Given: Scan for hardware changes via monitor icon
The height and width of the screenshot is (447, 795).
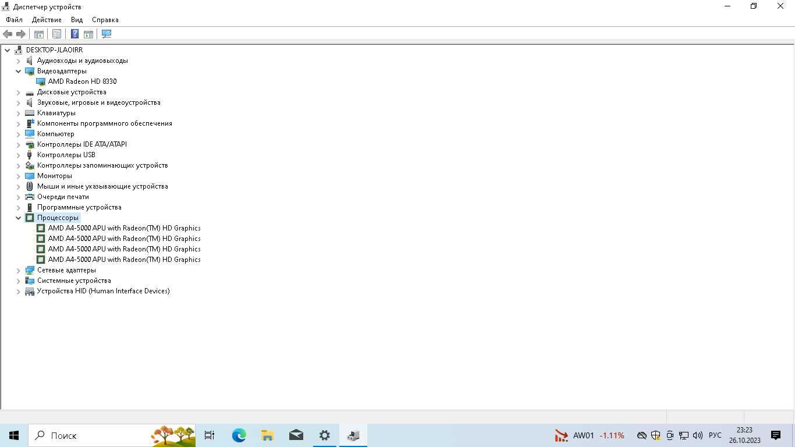Looking at the screenshot, I should [x=107, y=34].
